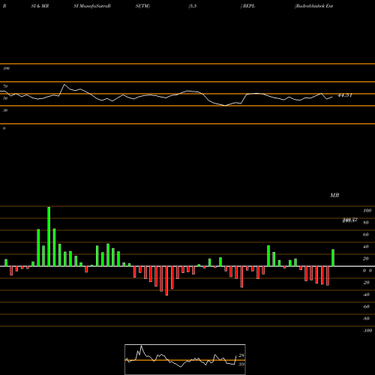This screenshot has width=375, height=375.
Task: Click the '(Rudrabhishek Ent' company name text
Action: [x=313, y=6]
